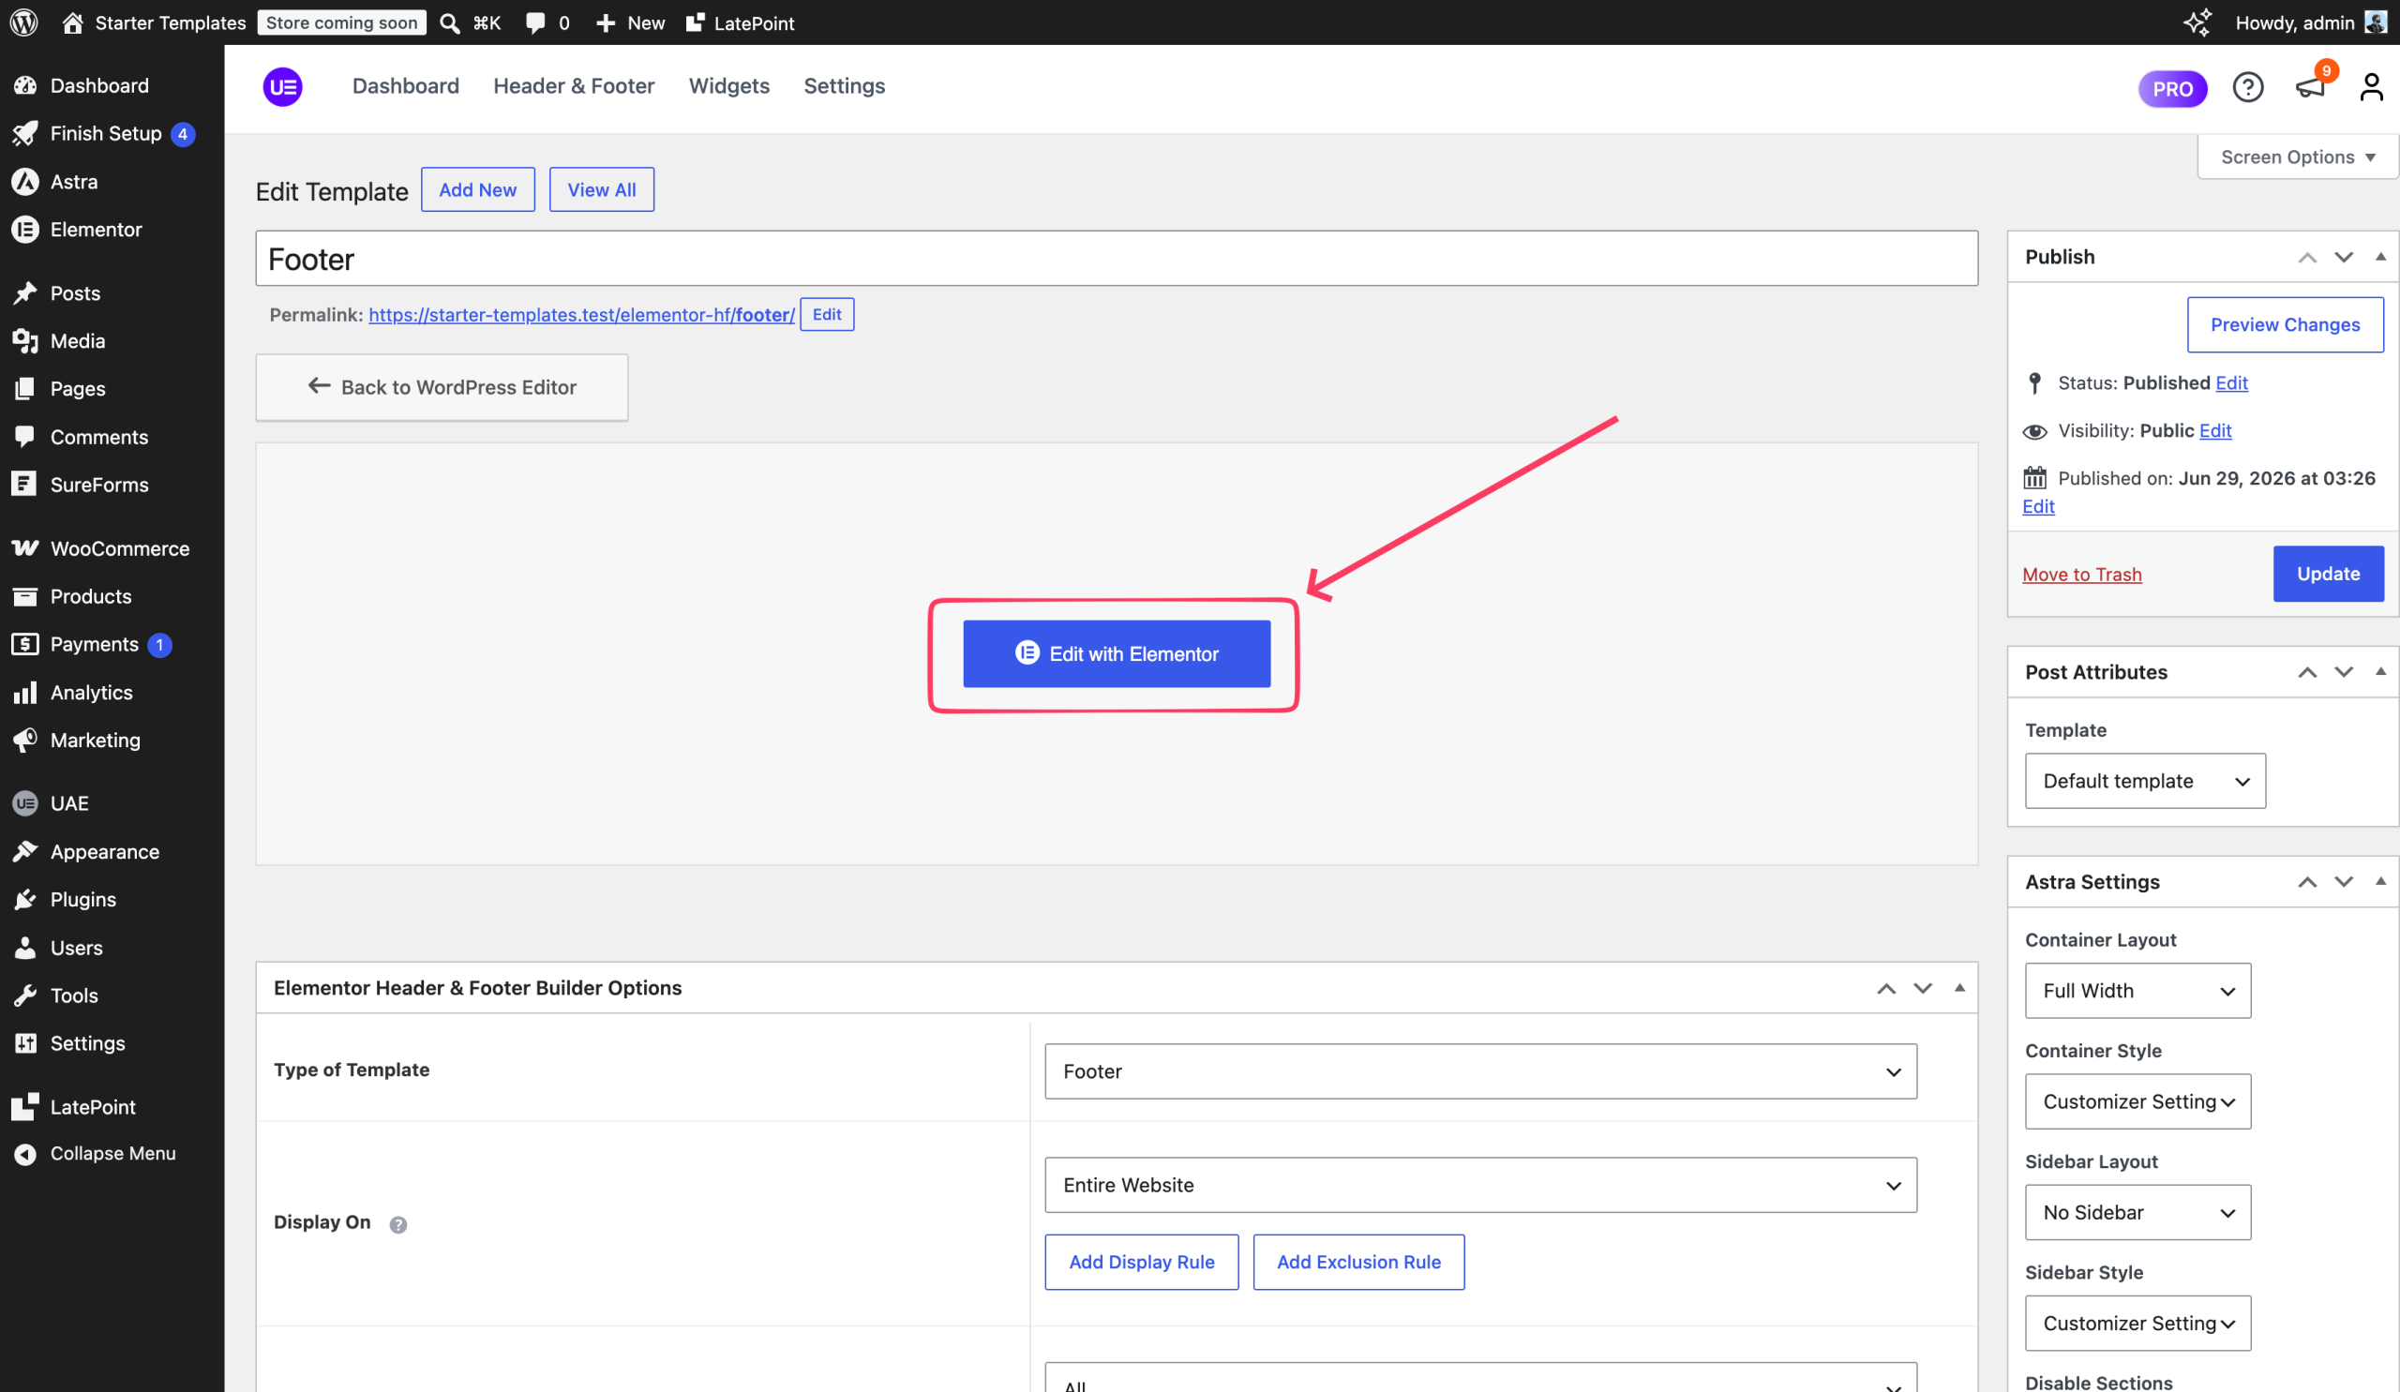Screen dimensions: 2400x1392
Task: Switch to UAE Settings tab
Action: click(x=844, y=86)
